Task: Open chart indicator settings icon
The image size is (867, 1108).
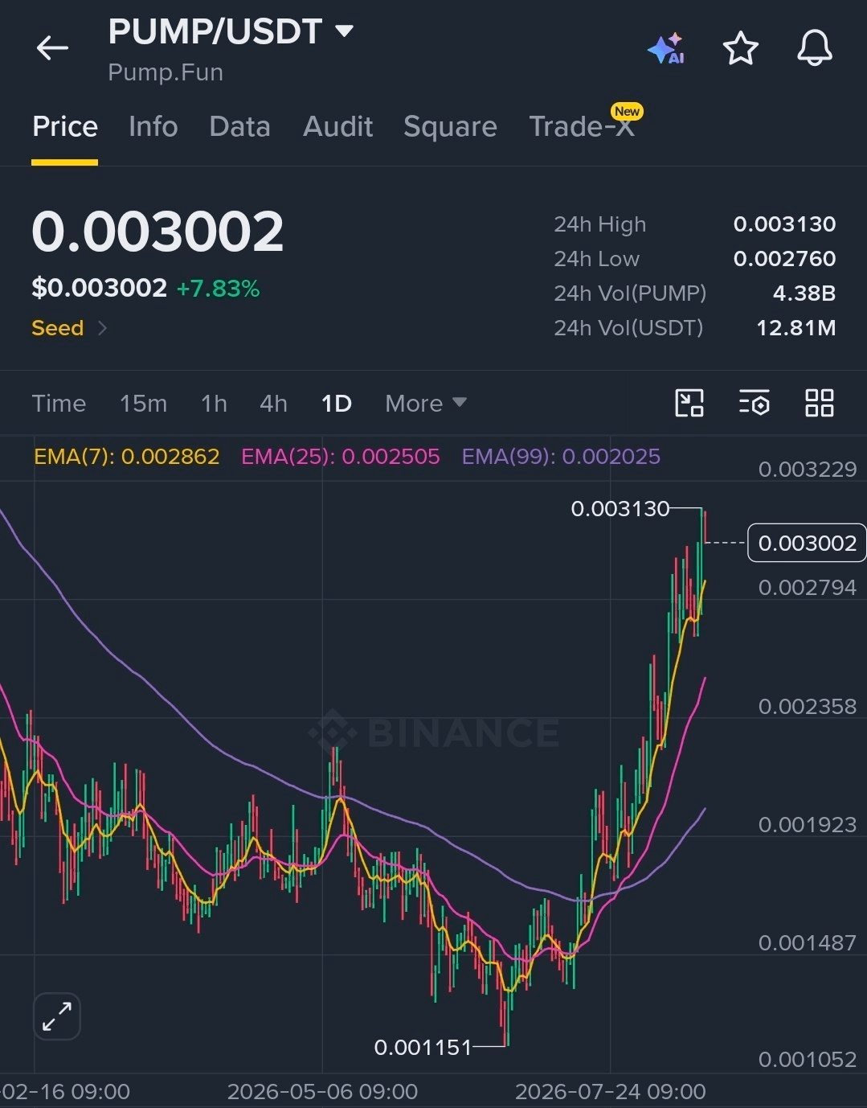Action: coord(754,403)
